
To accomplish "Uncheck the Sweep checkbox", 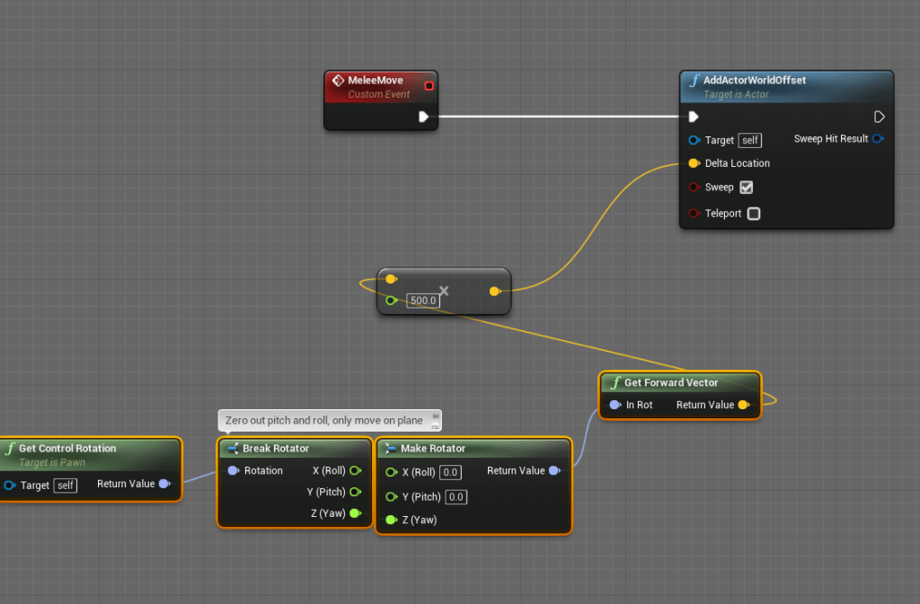I will 746,188.
